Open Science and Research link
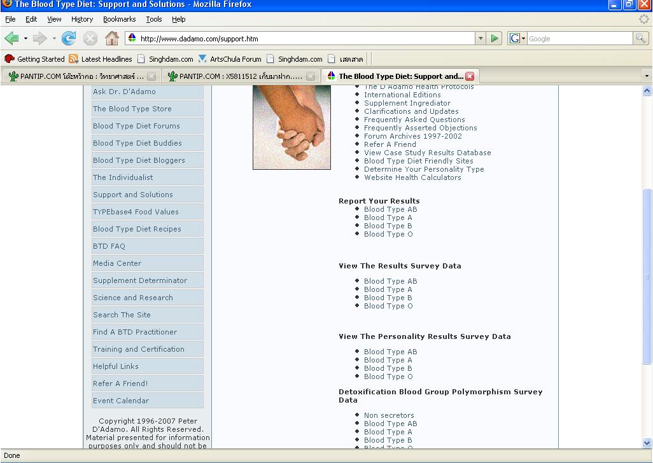This screenshot has height=463, width=653. point(148,298)
